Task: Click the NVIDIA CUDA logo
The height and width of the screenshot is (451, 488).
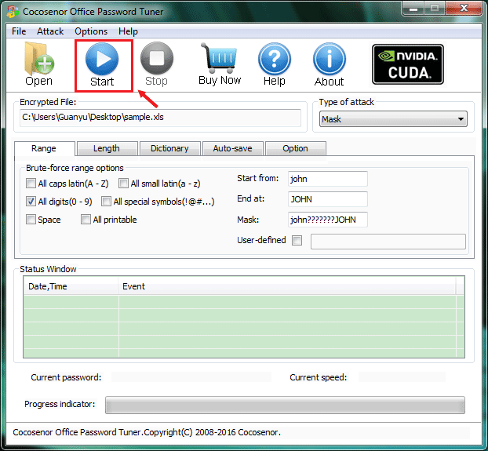Action: 408,64
